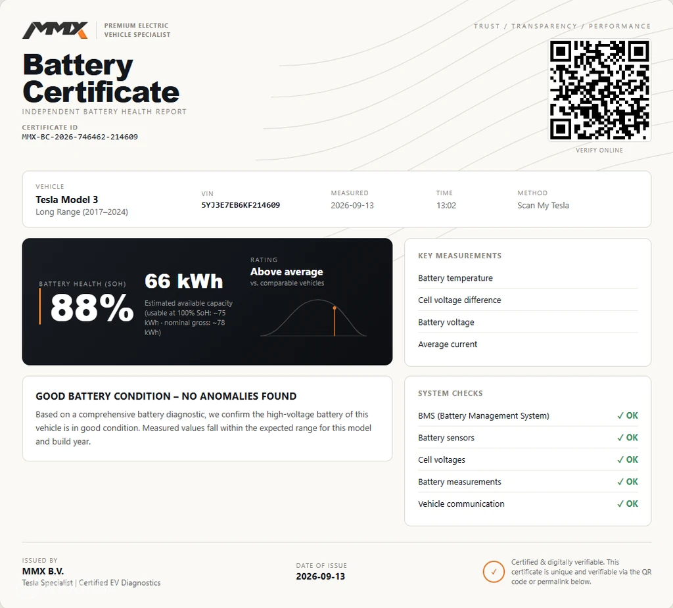Screen dimensions: 673x608
Task: Select the VIN 5YJ3E7EB6KF214609
Action: [241, 205]
